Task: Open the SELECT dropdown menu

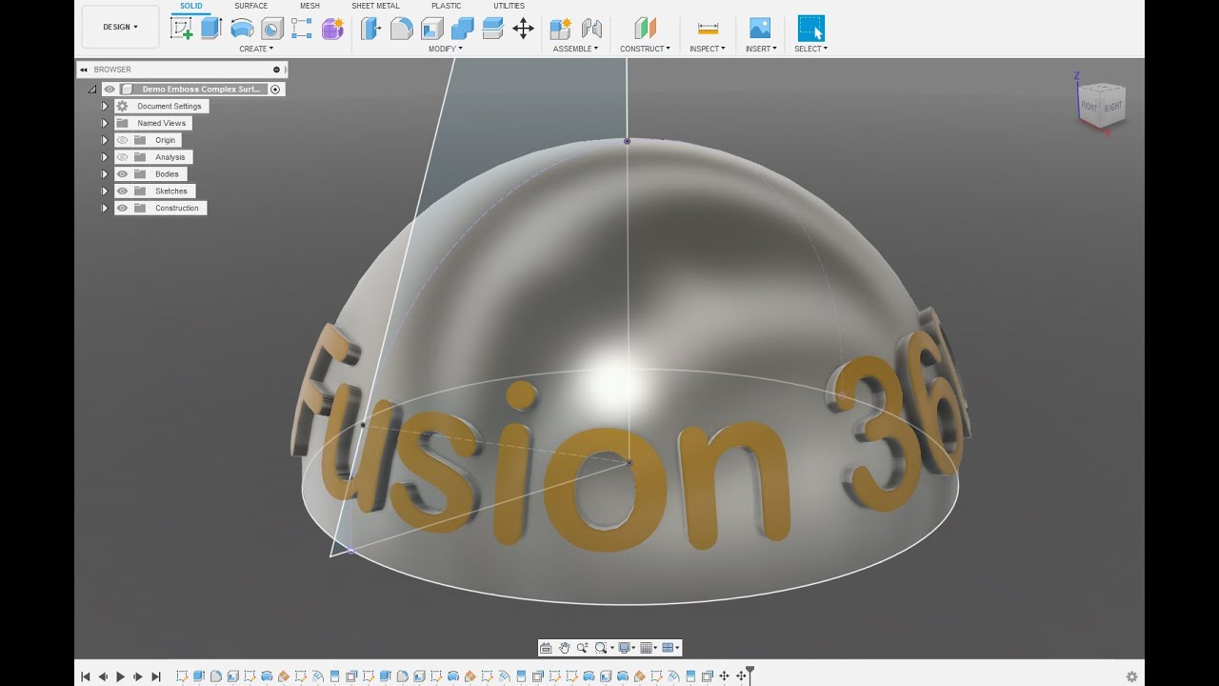Action: coord(810,49)
